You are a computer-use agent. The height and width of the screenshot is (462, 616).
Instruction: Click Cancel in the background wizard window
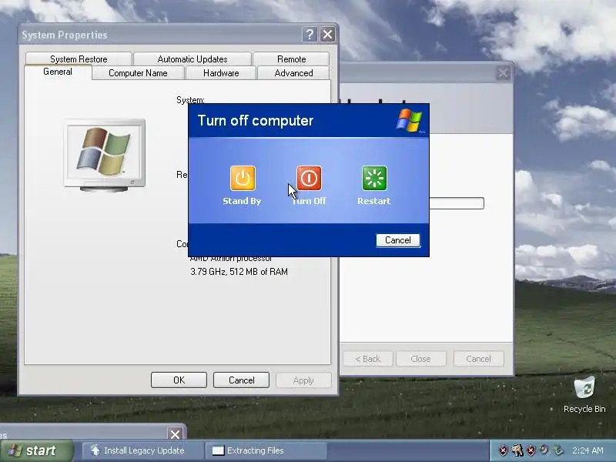pyautogui.click(x=478, y=359)
